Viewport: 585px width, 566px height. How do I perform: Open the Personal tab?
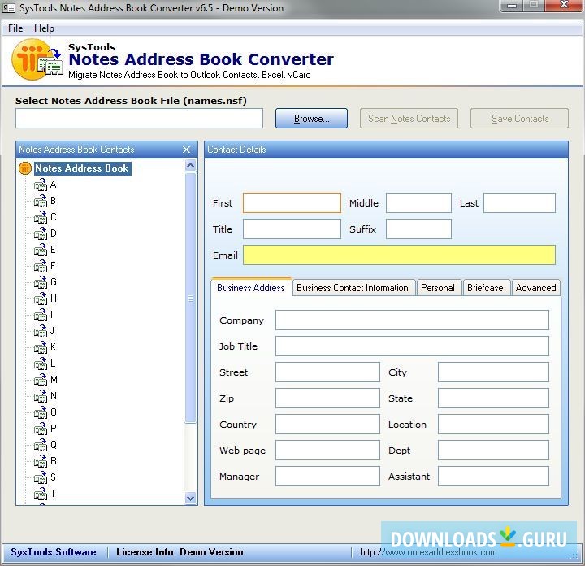click(x=439, y=288)
